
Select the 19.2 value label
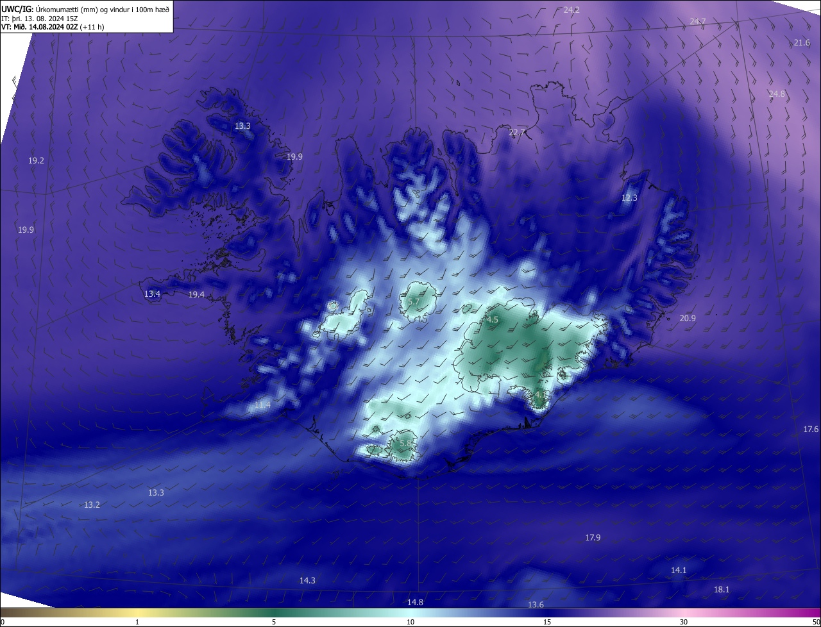[36, 160]
